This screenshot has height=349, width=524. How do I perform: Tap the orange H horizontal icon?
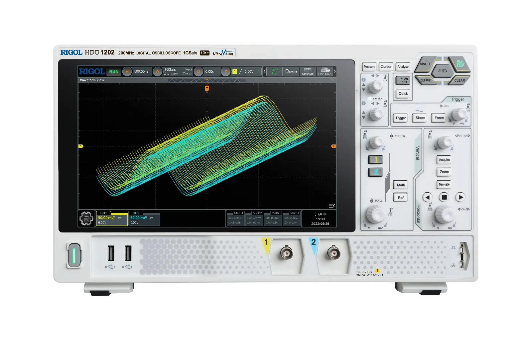pos(127,71)
